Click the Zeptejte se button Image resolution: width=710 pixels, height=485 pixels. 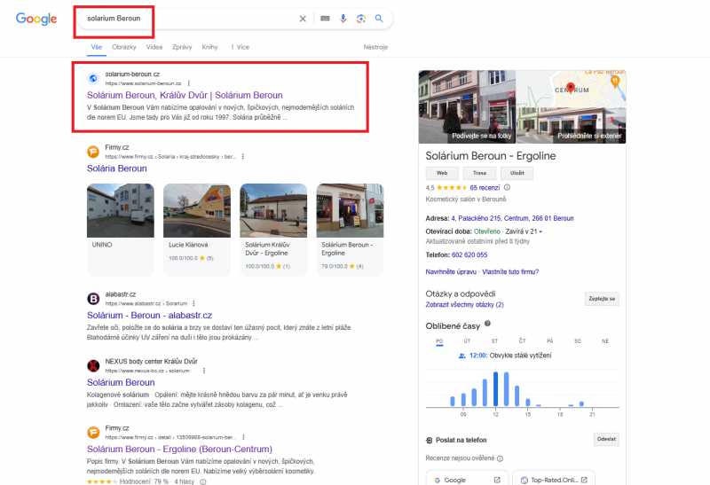(x=602, y=299)
